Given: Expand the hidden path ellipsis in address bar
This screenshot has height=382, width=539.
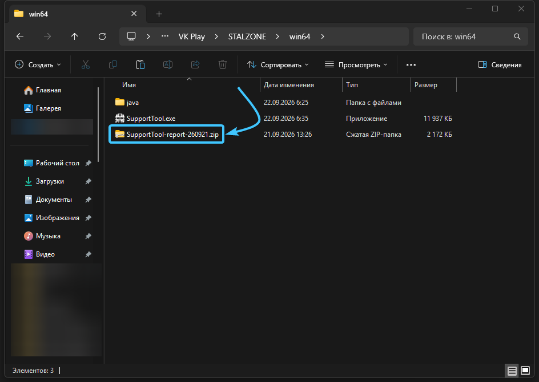Looking at the screenshot, I should (x=165, y=36).
